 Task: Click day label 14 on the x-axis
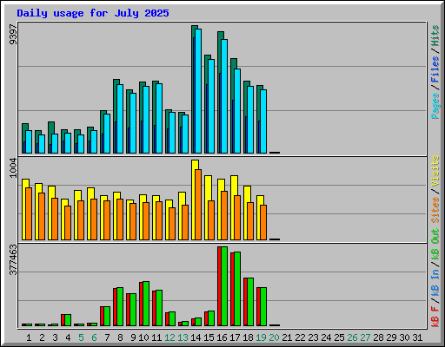196,337
